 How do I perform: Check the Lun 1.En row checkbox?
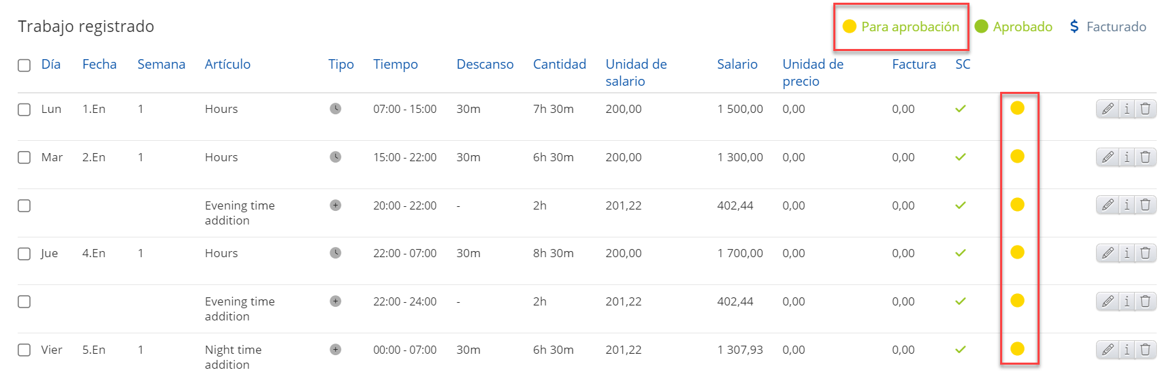[25, 110]
